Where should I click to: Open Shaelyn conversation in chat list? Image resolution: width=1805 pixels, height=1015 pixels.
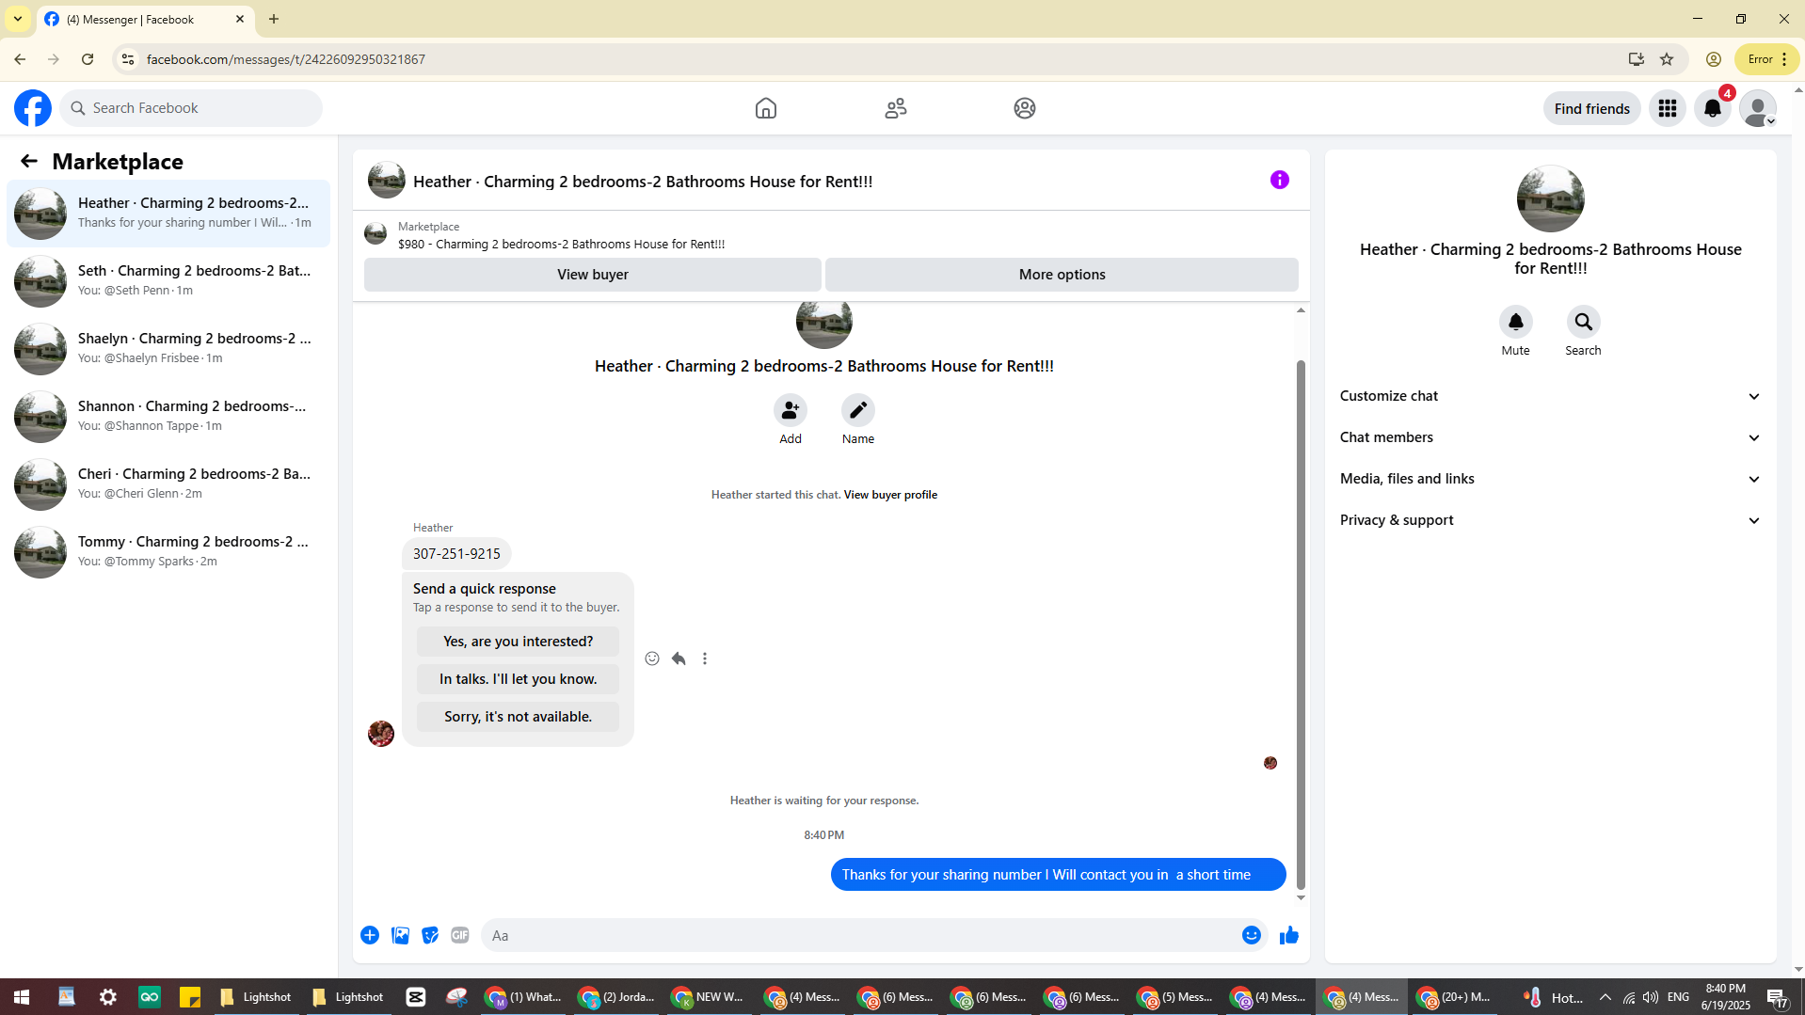pos(168,349)
